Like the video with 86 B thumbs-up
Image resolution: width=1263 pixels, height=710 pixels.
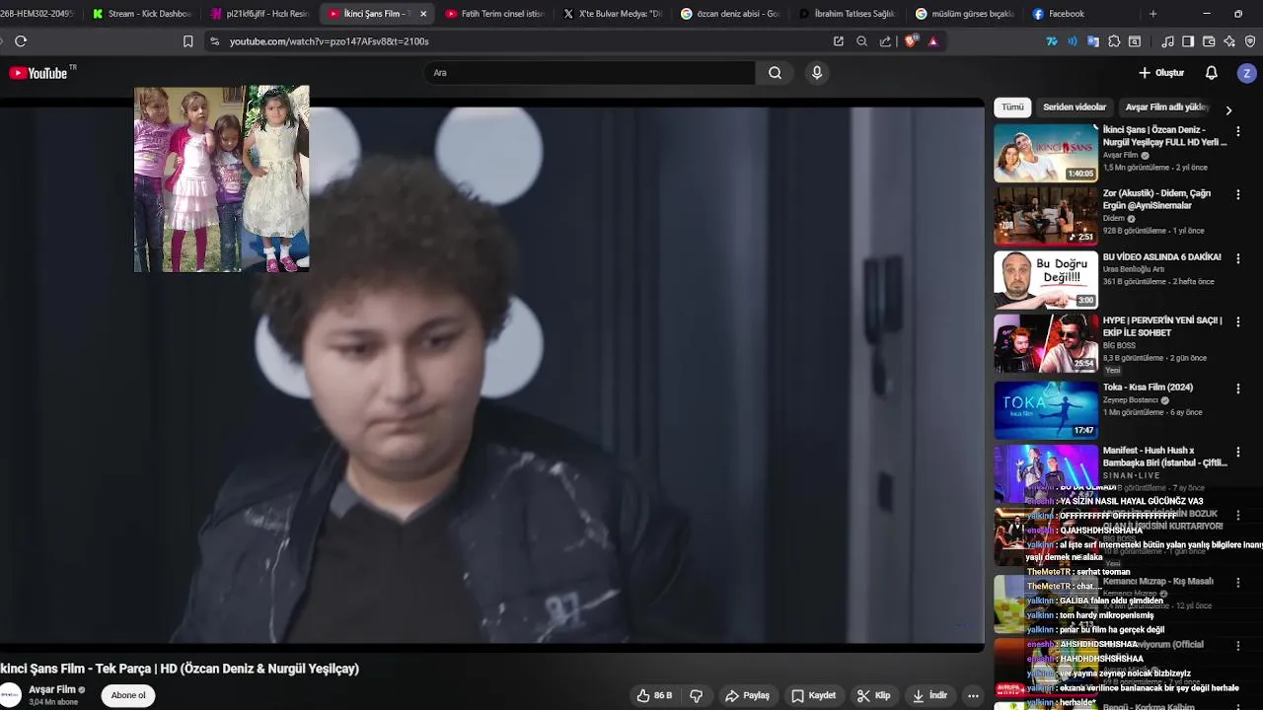(654, 695)
